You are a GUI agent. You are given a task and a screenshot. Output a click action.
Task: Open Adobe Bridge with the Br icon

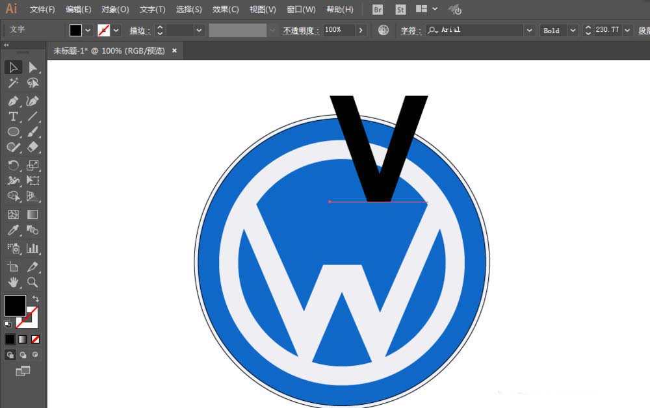coord(378,10)
